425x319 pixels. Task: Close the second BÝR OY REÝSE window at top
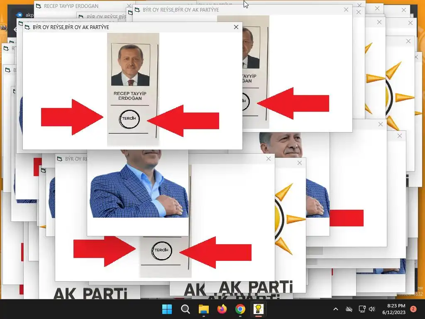pyautogui.click(x=346, y=10)
